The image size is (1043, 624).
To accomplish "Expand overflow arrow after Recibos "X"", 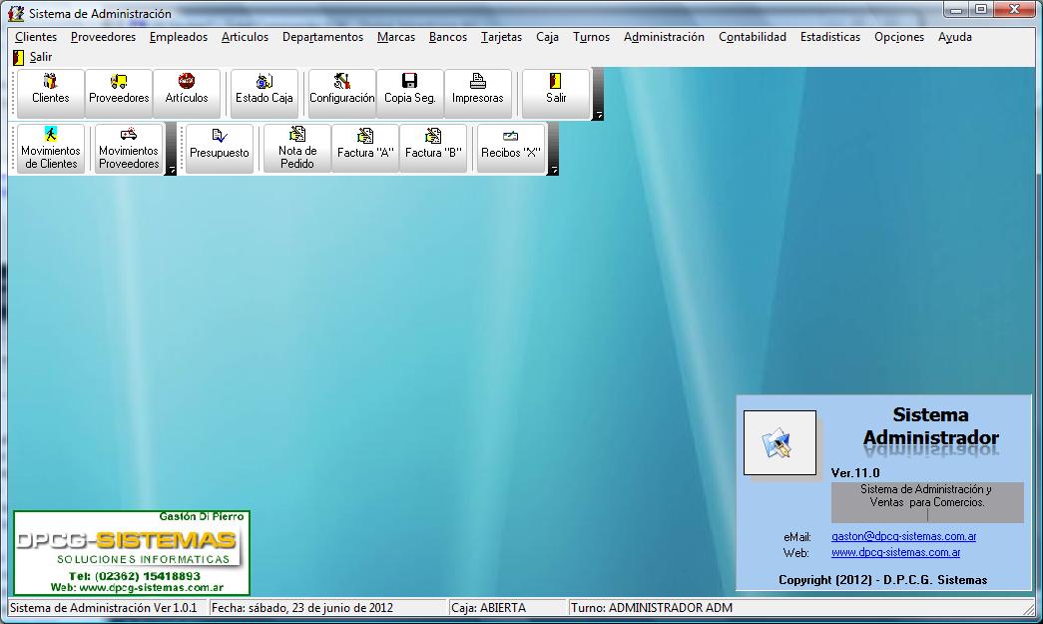I will pos(554,171).
